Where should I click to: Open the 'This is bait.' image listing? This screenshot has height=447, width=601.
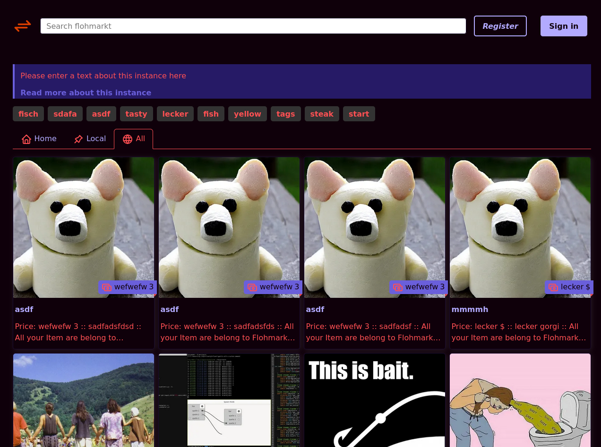(375, 400)
